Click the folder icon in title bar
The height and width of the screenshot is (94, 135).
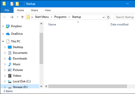click(4, 4)
